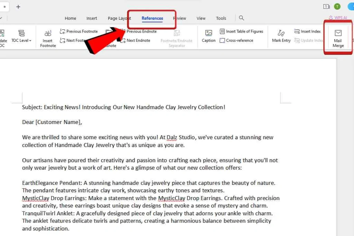Open the Tools tab
This screenshot has height=236, width=354.
pos(221,18)
